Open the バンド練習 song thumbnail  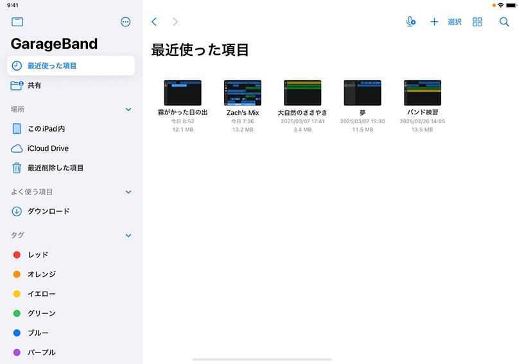click(x=423, y=93)
